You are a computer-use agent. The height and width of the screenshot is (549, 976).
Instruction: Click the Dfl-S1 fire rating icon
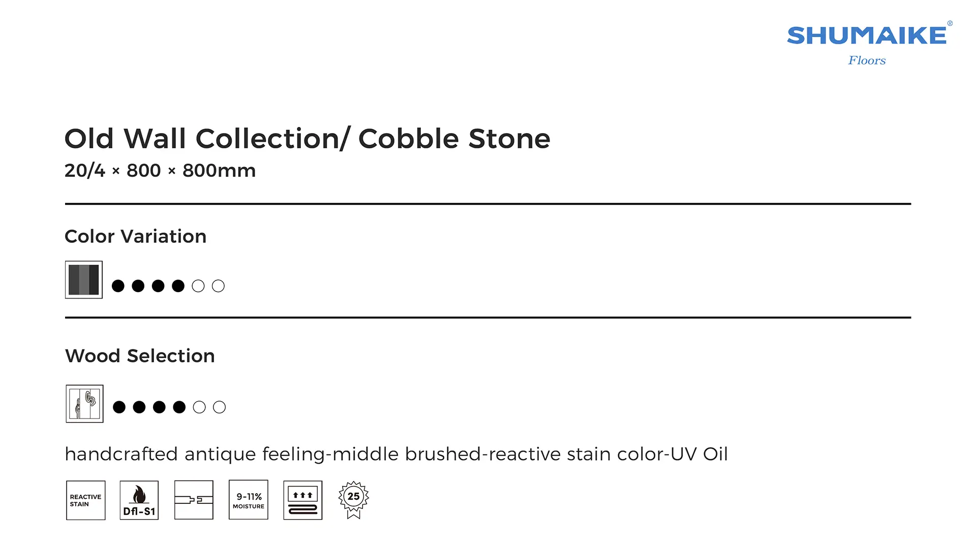[x=139, y=500]
